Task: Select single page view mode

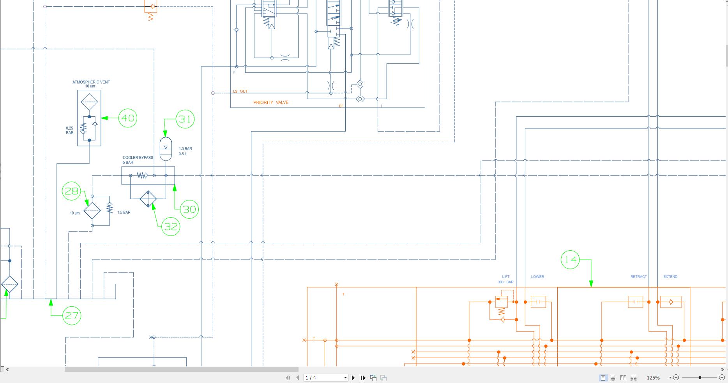Action: point(603,378)
